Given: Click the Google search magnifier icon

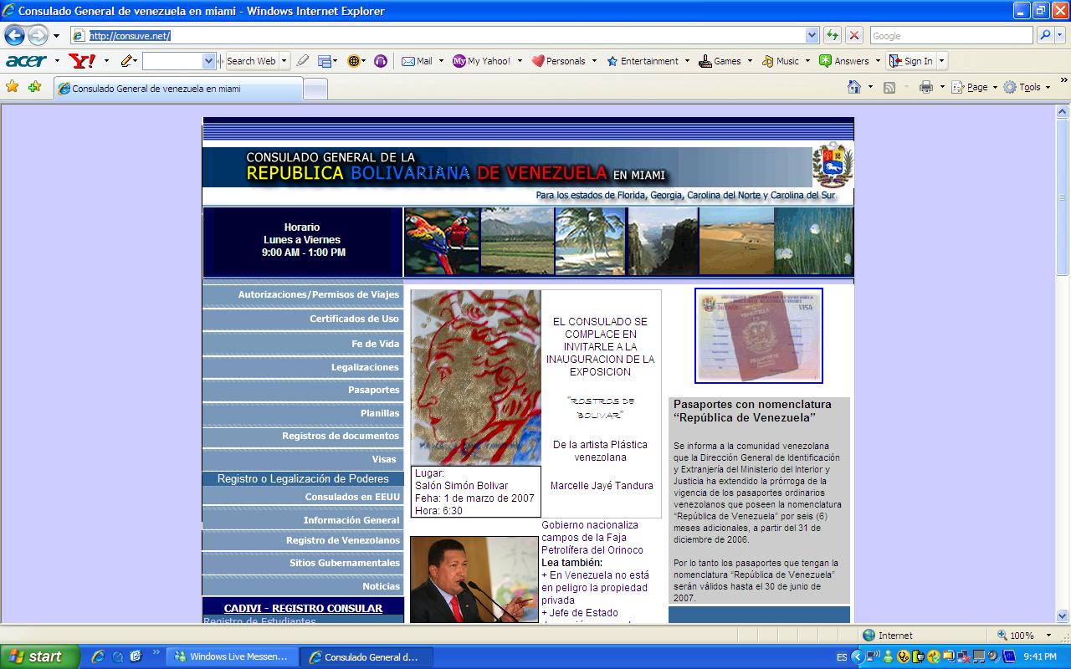Looking at the screenshot, I should [x=1045, y=35].
